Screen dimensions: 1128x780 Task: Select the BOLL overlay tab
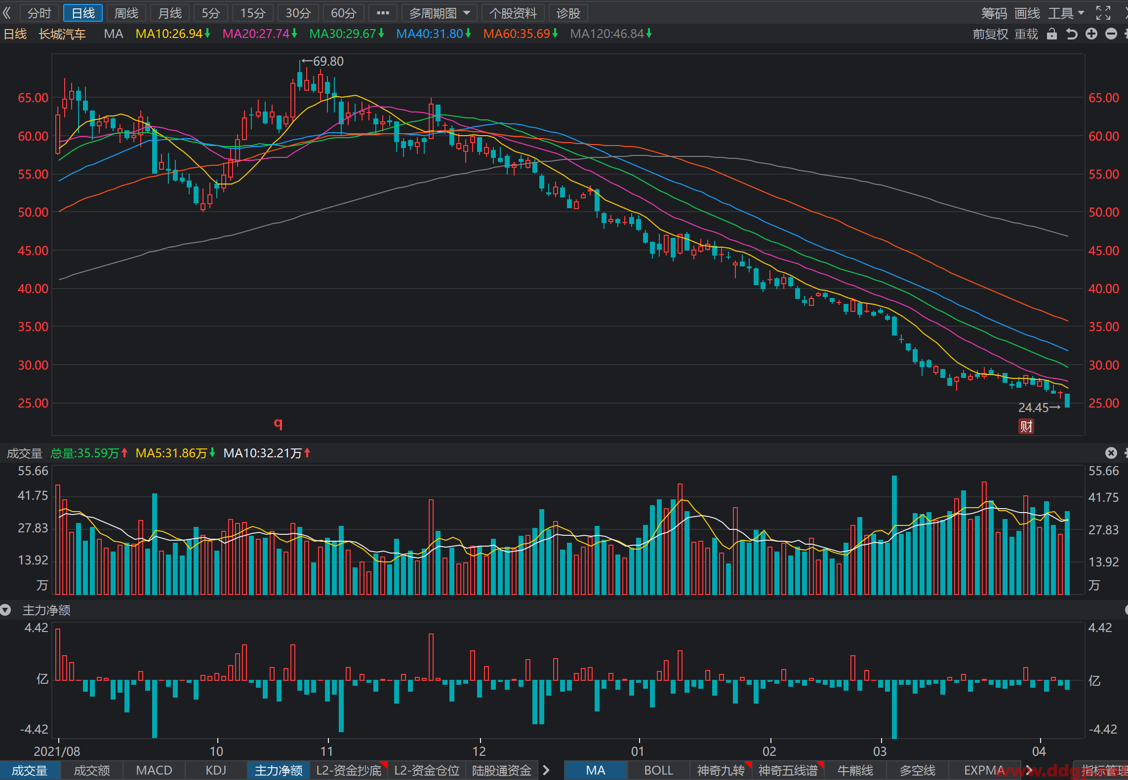point(658,771)
